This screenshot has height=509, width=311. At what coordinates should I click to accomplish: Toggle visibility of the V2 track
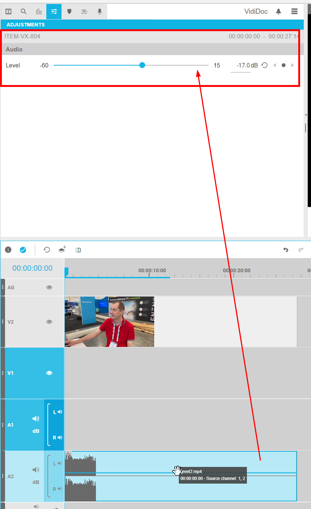coord(49,322)
